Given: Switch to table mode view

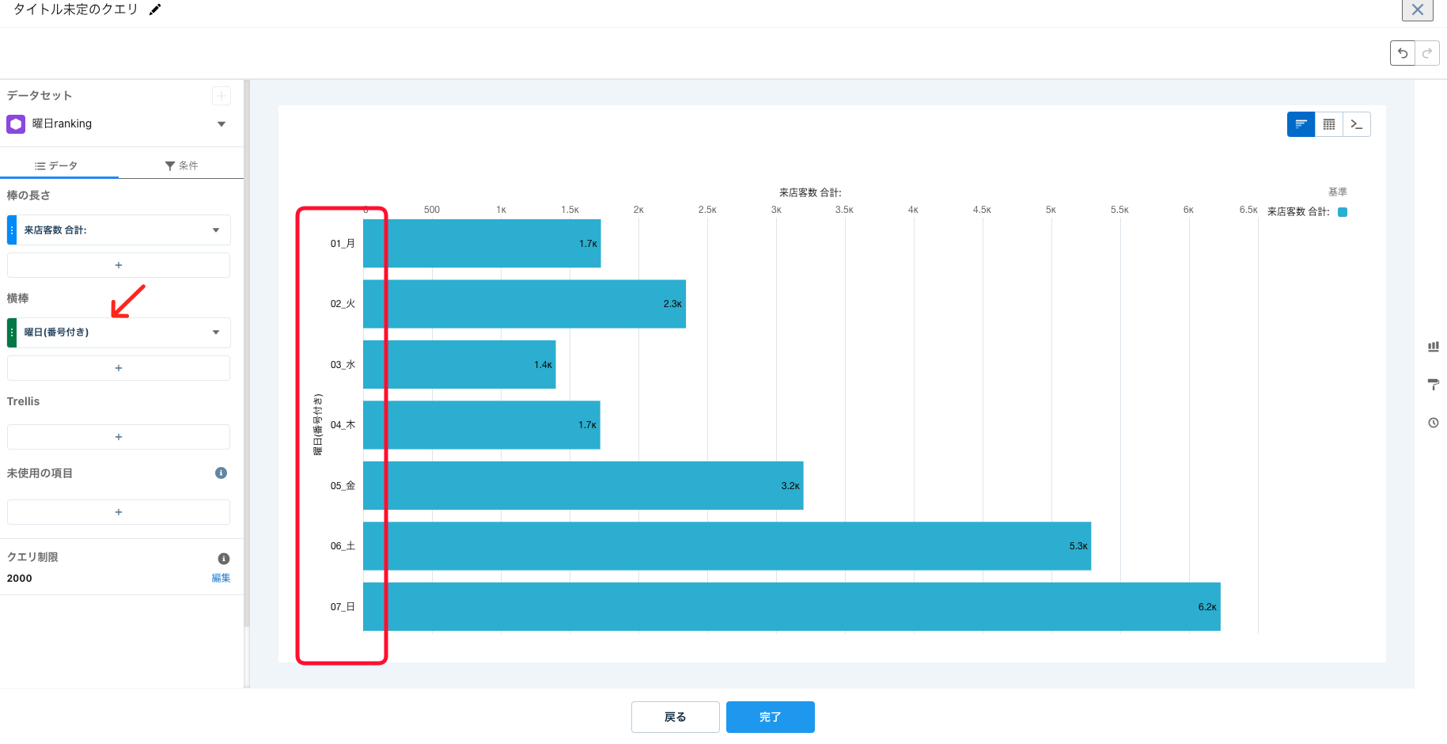Looking at the screenshot, I should pyautogui.click(x=1329, y=124).
